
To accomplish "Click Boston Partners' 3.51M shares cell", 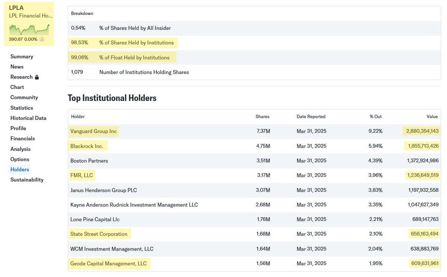I will (x=263, y=161).
